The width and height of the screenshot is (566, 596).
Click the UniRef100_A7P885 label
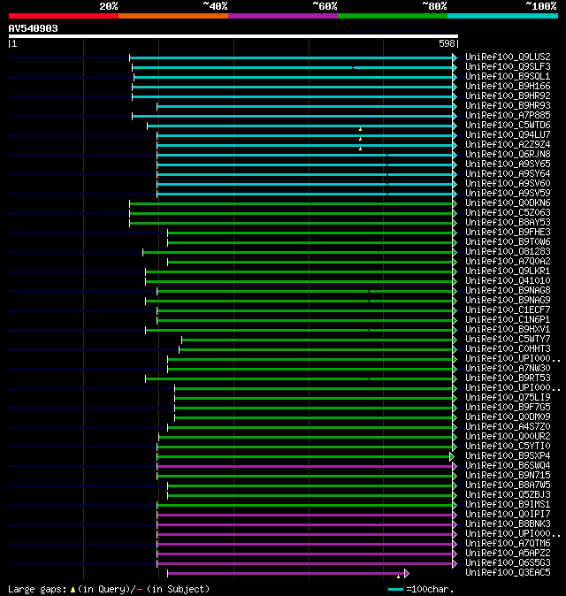[508, 116]
